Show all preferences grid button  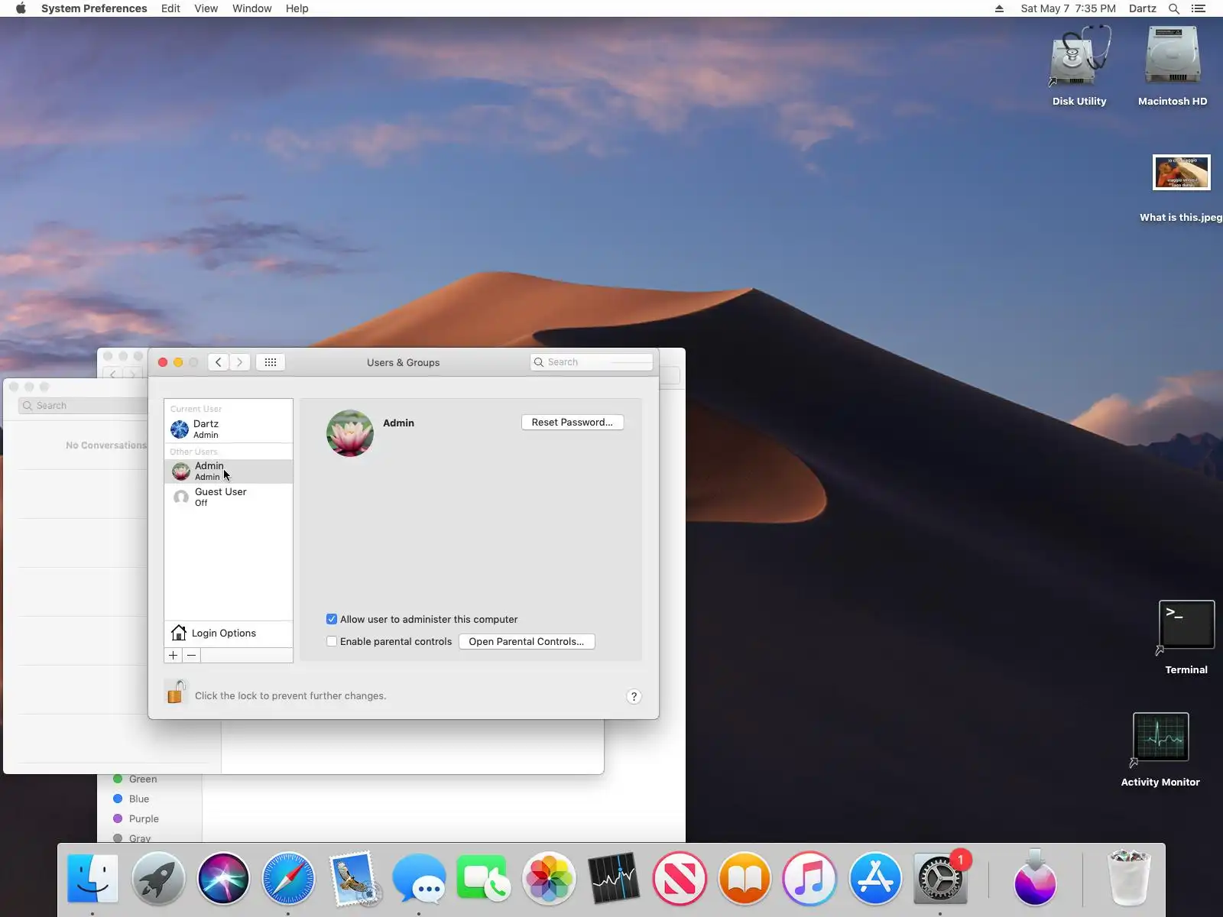[271, 362]
